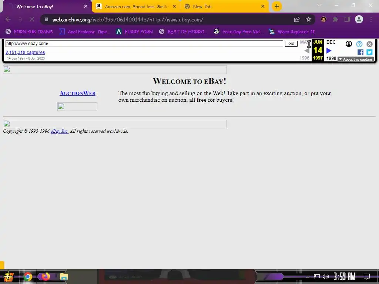This screenshot has width=379, height=284.
Task: Open Wayback user account icon
Action: point(349,44)
